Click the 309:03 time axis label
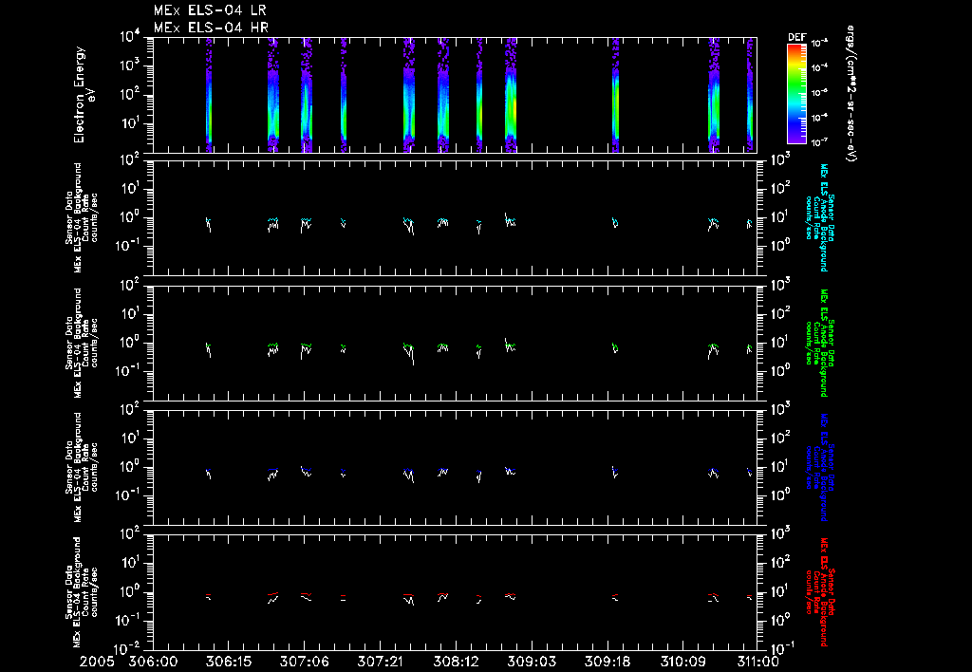Image resolution: width=972 pixels, height=672 pixels. (x=532, y=662)
